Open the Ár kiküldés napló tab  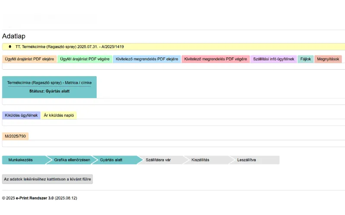coord(59,115)
